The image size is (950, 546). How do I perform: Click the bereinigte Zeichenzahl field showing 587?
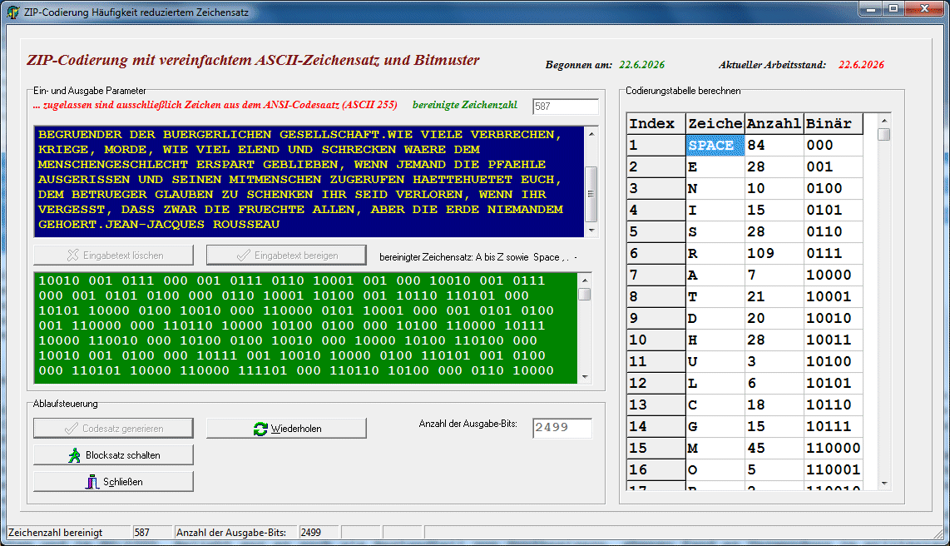click(566, 106)
